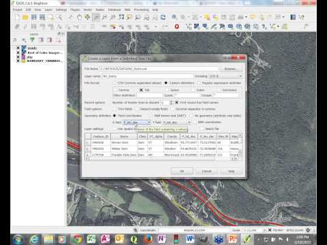The height and width of the screenshot is (245, 327).
Task: Click Help in the delimited text dialog
Action: click(231, 171)
